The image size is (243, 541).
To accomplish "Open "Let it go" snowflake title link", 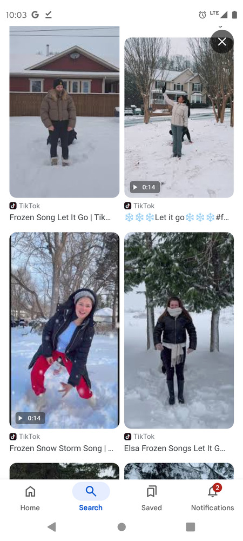I will coord(177,217).
